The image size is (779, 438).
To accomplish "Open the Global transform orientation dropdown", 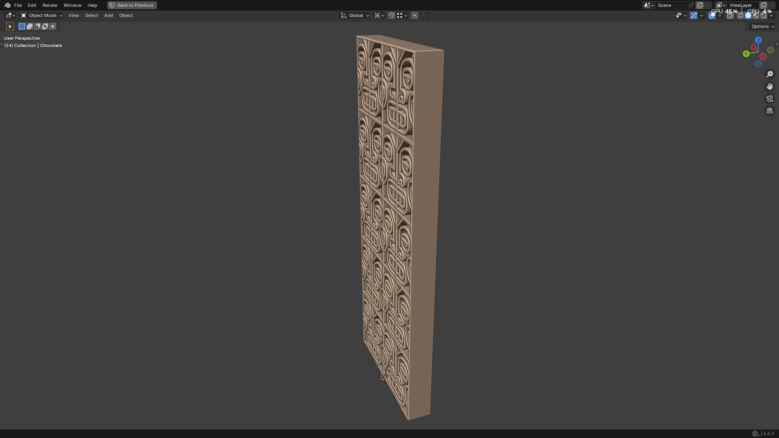I will pyautogui.click(x=355, y=15).
